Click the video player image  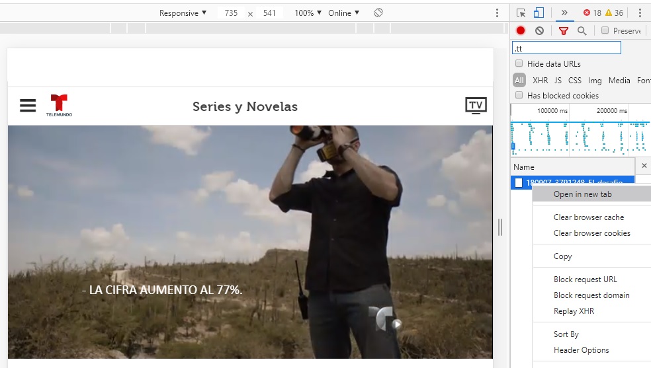coord(250,242)
